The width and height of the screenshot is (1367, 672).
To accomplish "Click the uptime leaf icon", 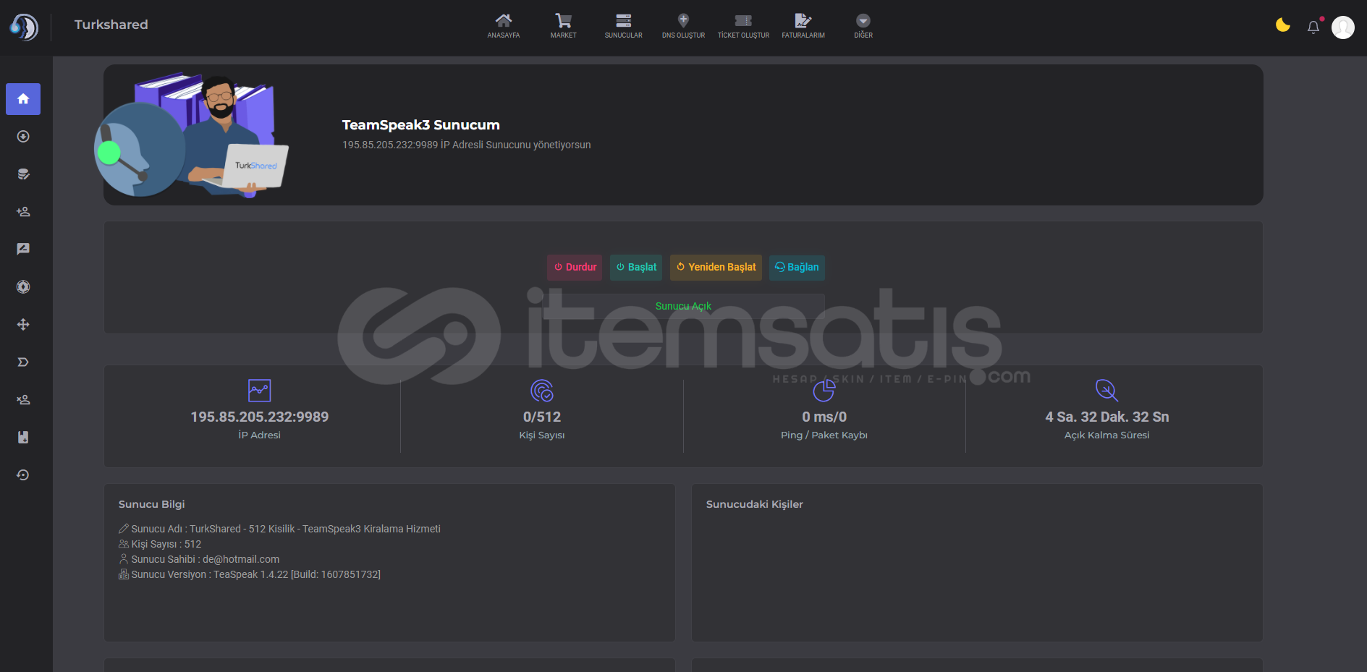I will pyautogui.click(x=1106, y=391).
